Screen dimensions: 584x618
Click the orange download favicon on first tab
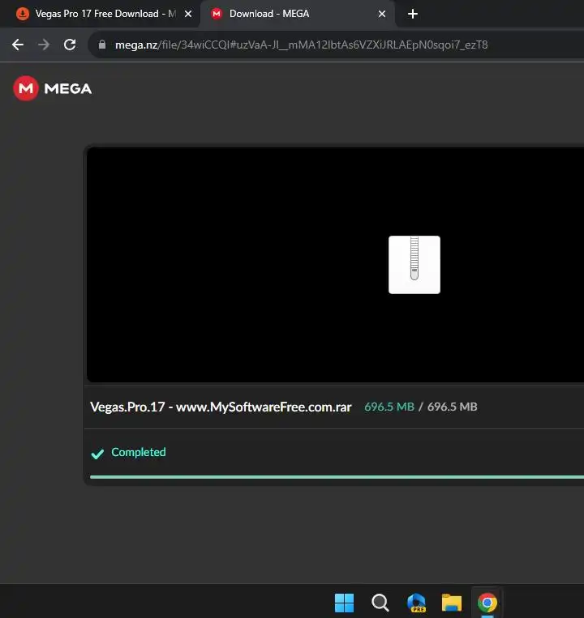23,14
